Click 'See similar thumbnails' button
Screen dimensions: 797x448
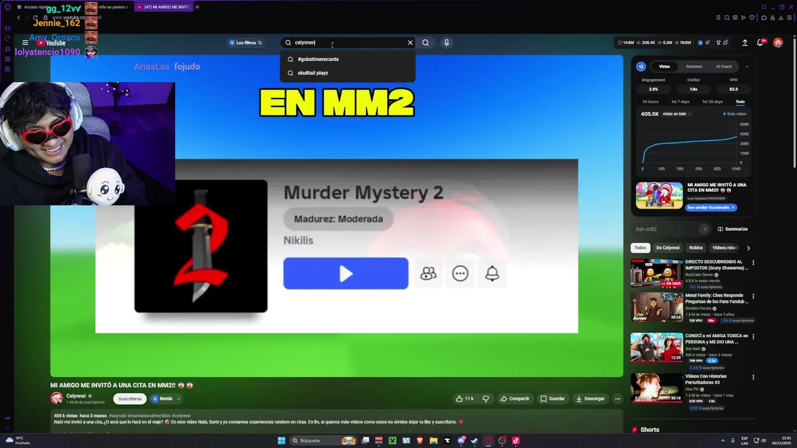pos(711,207)
